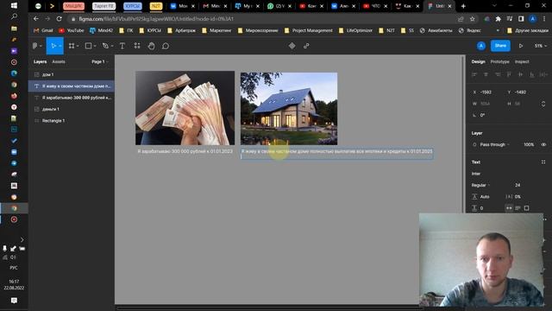Open the Project Management bookmarks folder
The width and height of the screenshot is (552, 311).
click(308, 31)
